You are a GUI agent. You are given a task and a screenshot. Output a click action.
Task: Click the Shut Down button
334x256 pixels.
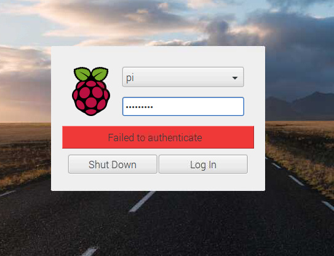(113, 164)
